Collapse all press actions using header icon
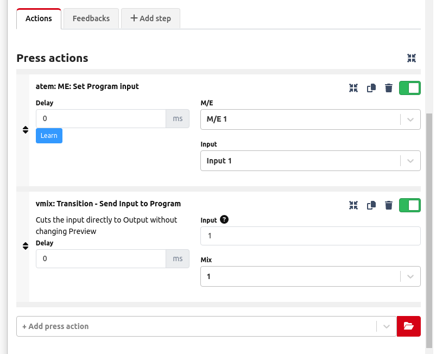Viewport: 436px width, 354px height. (411, 58)
